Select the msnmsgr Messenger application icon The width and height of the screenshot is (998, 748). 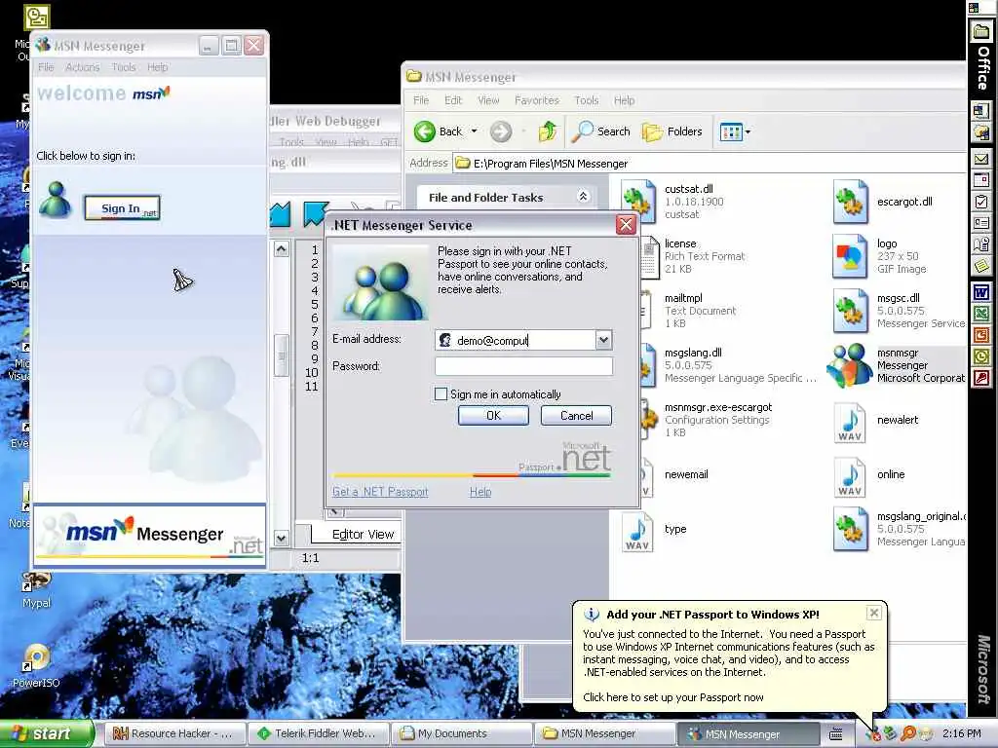[x=849, y=365]
